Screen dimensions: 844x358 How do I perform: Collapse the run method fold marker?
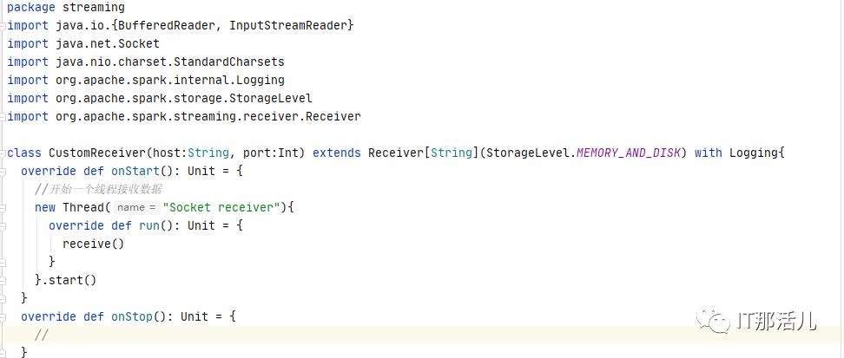[3, 226]
